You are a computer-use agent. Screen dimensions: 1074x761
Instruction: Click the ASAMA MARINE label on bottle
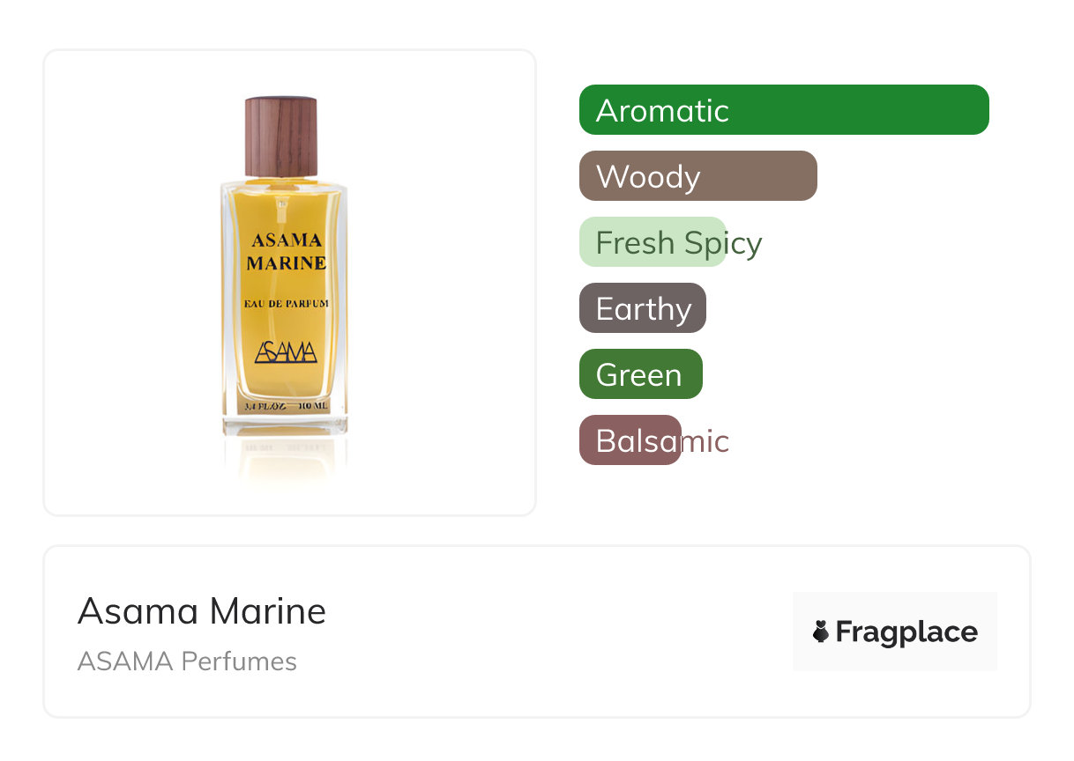click(x=287, y=251)
